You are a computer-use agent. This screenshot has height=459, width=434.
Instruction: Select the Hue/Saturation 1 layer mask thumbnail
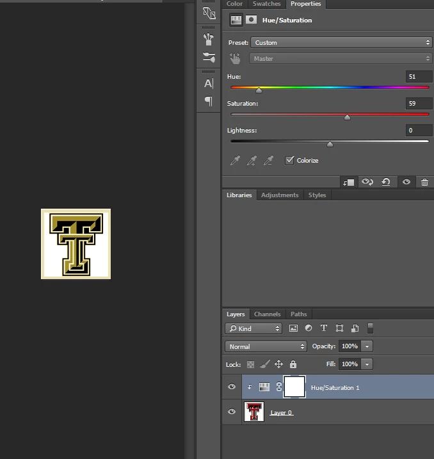click(x=294, y=387)
